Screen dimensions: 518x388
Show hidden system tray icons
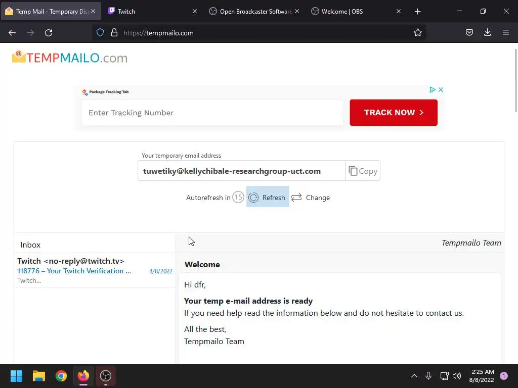[414, 376]
